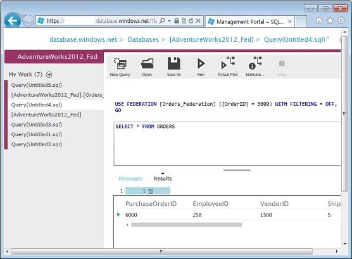The image size is (352, 259).
Task: Click the page scrollbar down arrow
Action: coord(344,244)
